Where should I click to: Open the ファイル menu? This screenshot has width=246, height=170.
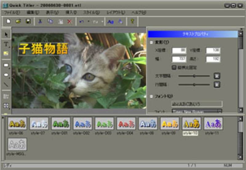(12, 13)
